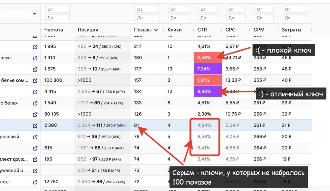Open external link in the 80 135 frequency row

(35, 114)
